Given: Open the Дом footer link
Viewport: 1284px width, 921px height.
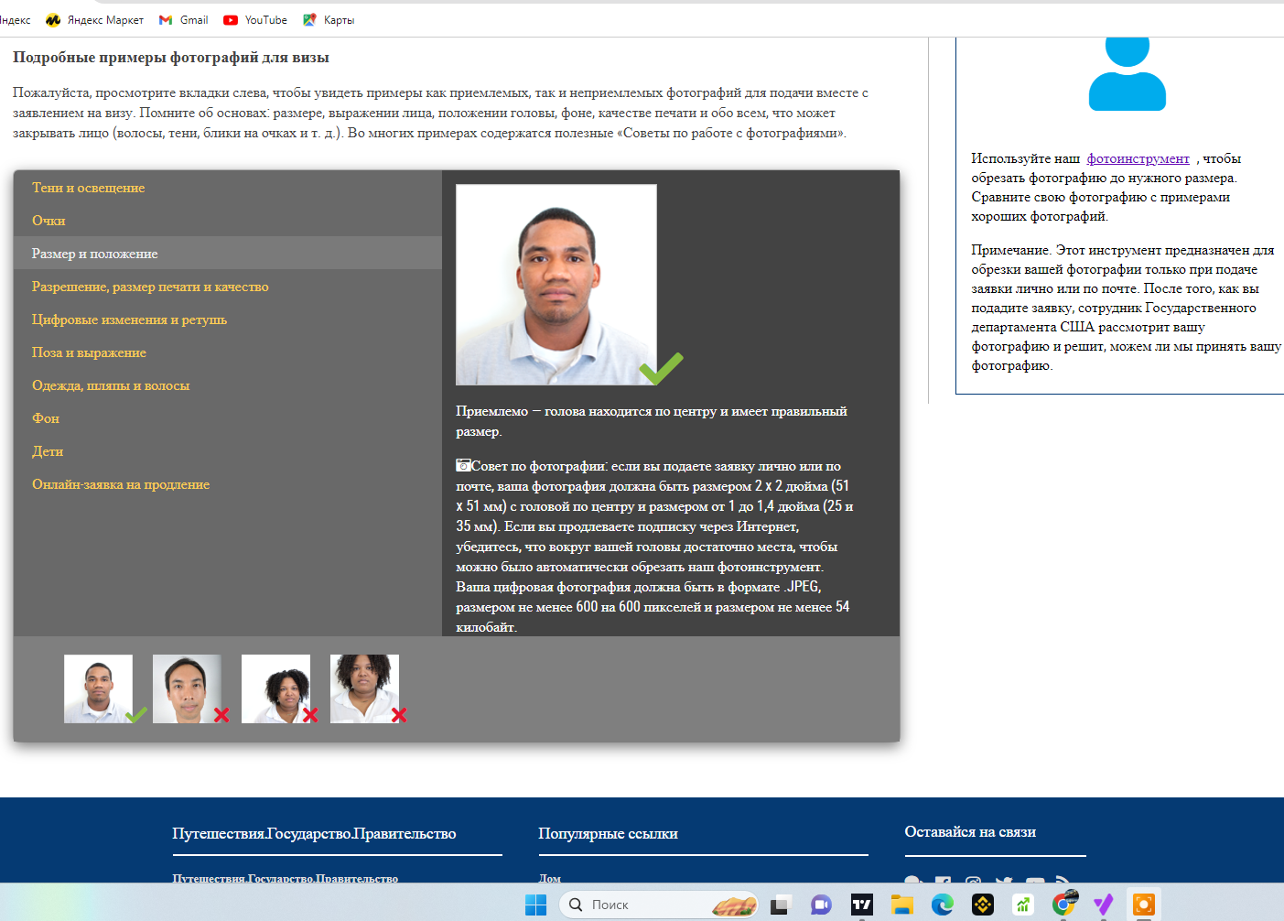Looking at the screenshot, I should (550, 878).
